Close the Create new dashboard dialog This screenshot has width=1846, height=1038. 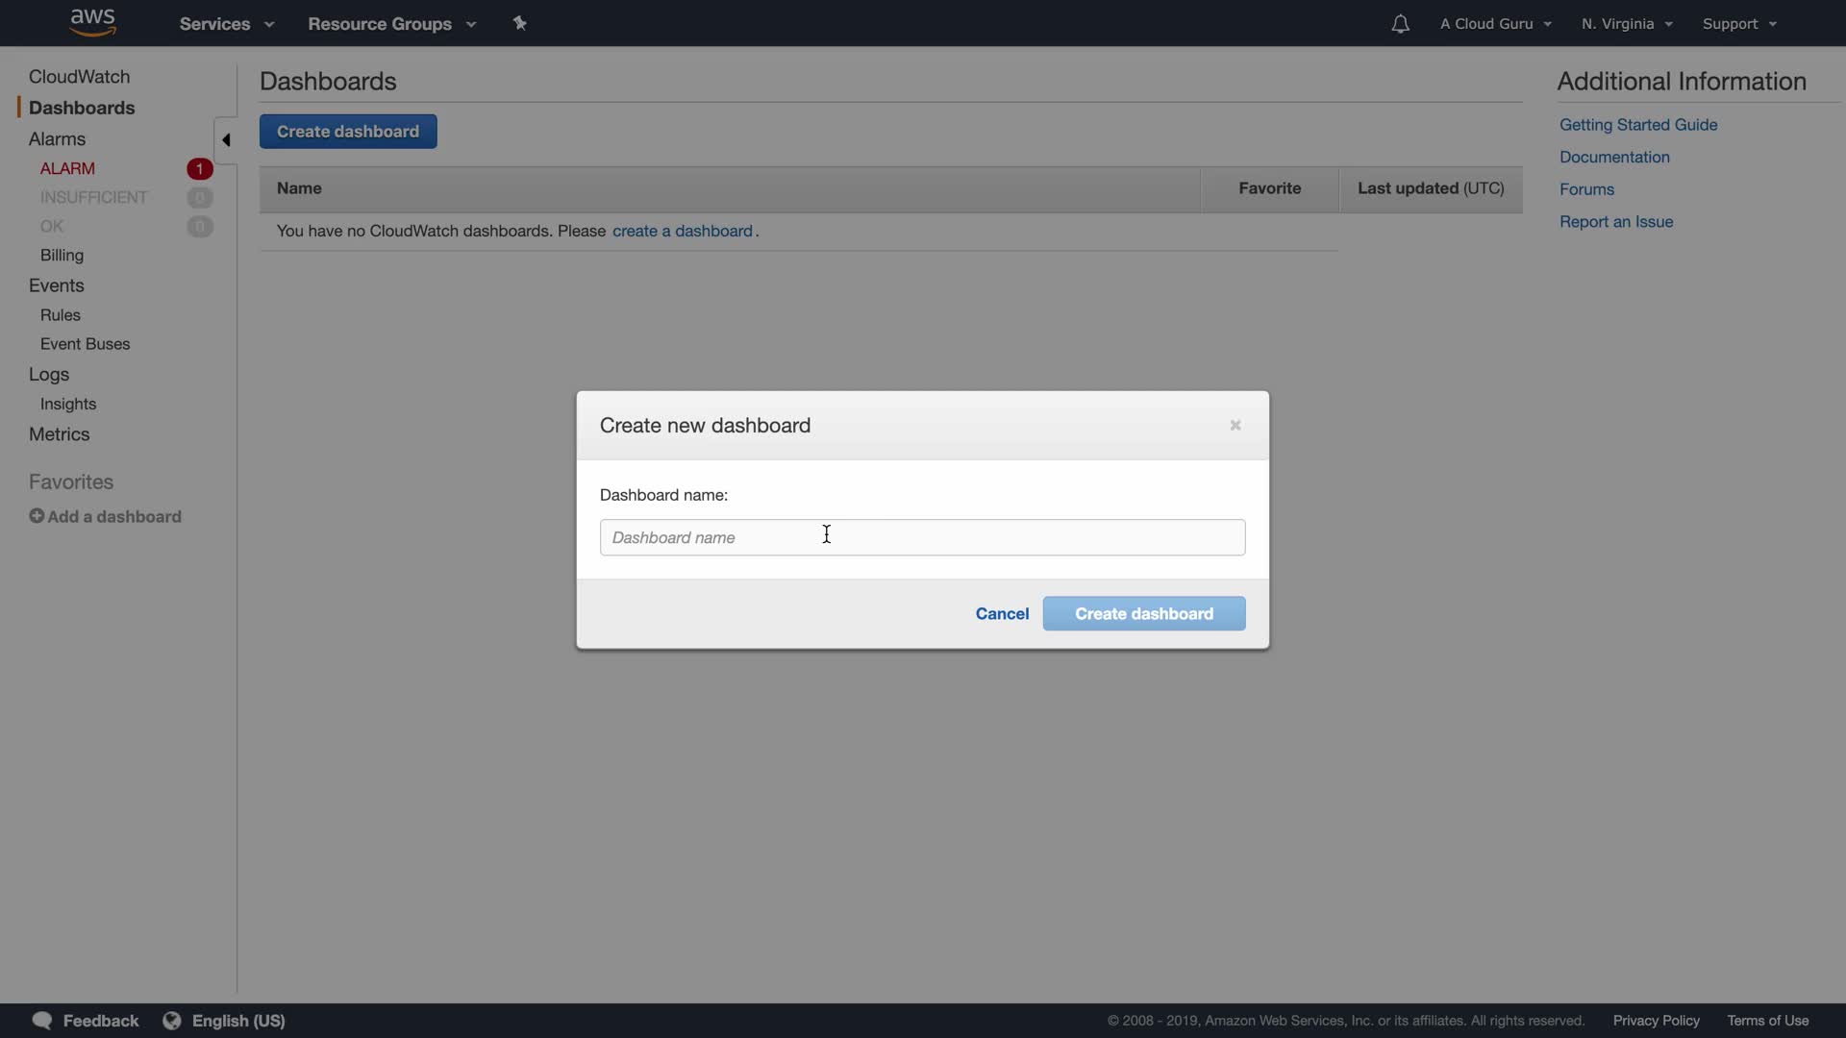pyautogui.click(x=1235, y=425)
